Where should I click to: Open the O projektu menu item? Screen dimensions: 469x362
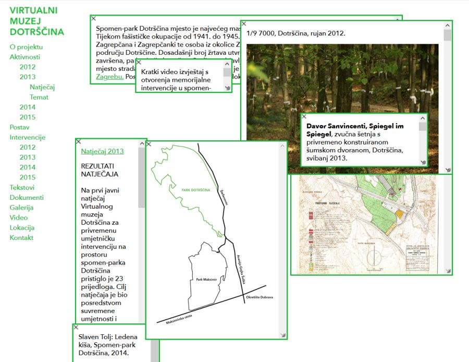26,47
